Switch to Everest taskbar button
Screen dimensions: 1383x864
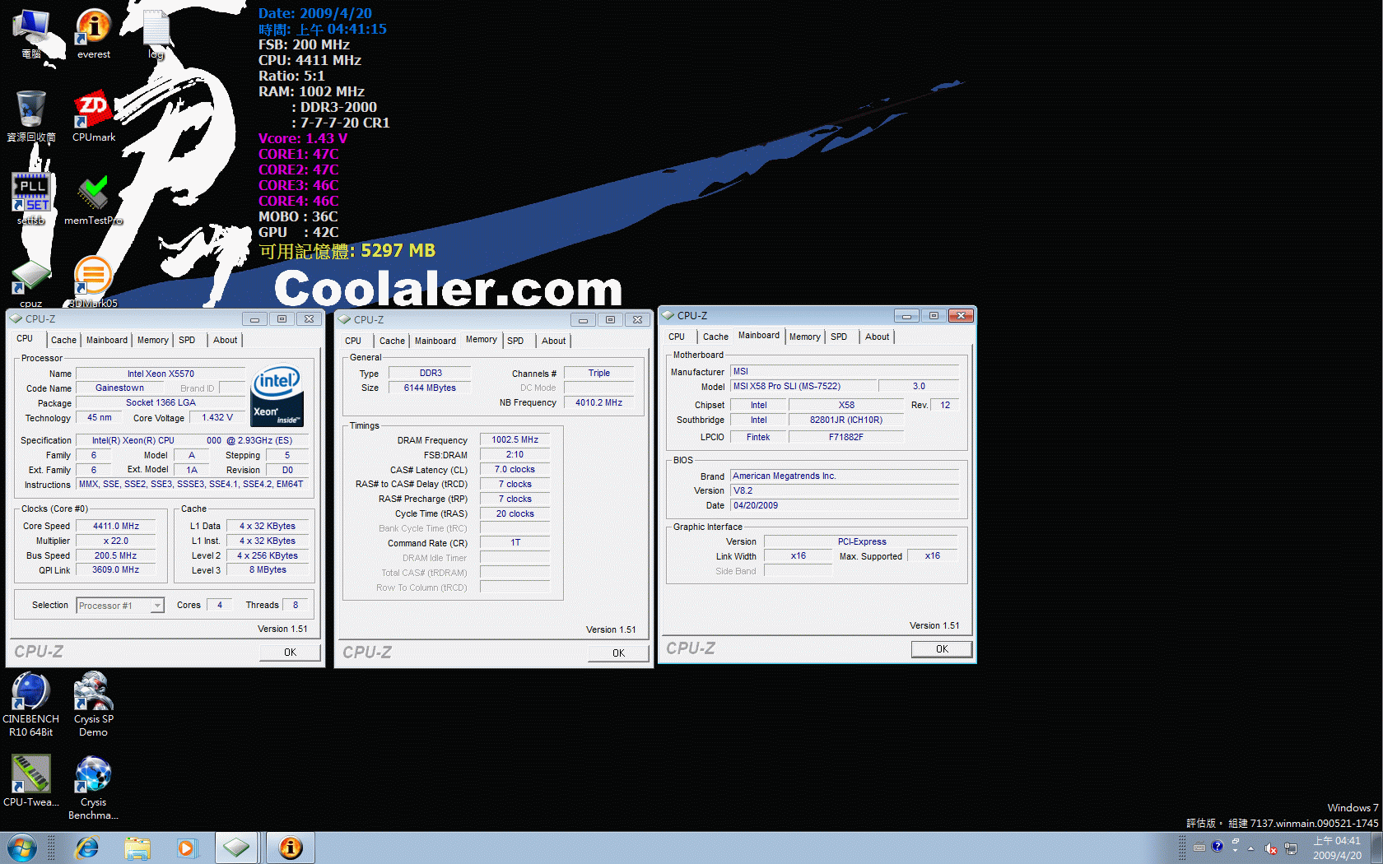[291, 848]
